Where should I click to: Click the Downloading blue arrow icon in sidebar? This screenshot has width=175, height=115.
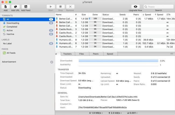click(x=4, y=23)
